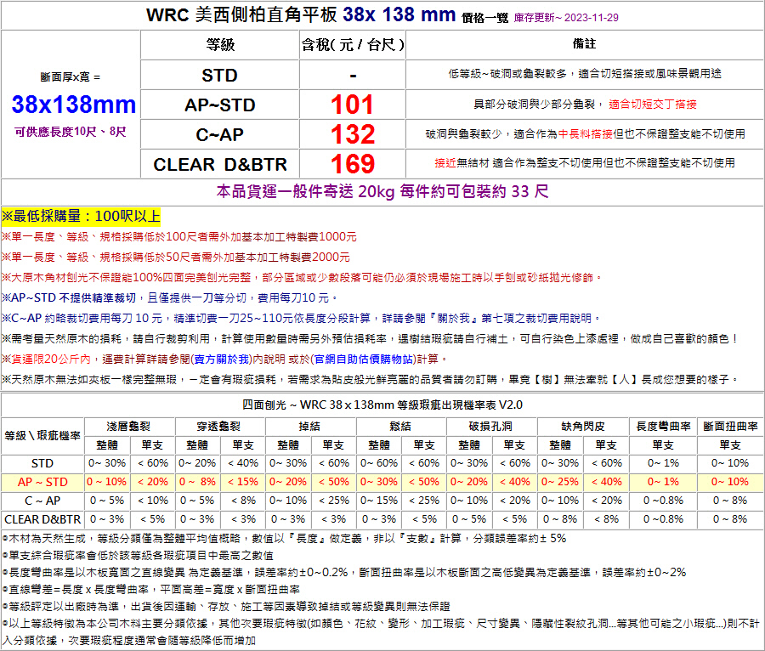This screenshot has width=765, height=651.
Task: Click the 破損孔洞 column header
Action: pyautogui.click(x=490, y=426)
